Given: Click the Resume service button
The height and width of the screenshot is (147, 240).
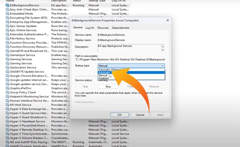Looking at the screenshot, I should click(x=154, y=86).
